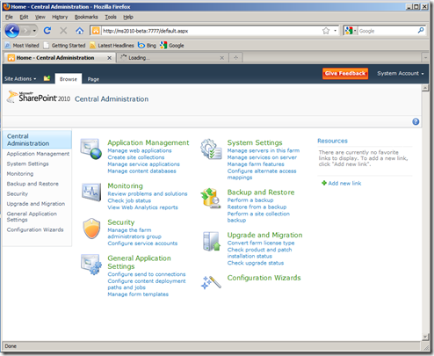Open the Bing bookmark
434x356 pixels.
pos(147,46)
